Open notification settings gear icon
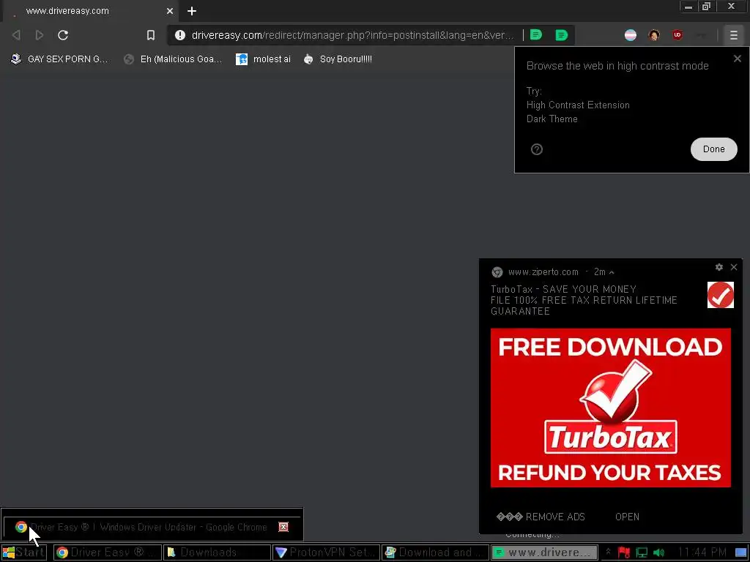Screen dimensions: 750x562 [719, 267]
